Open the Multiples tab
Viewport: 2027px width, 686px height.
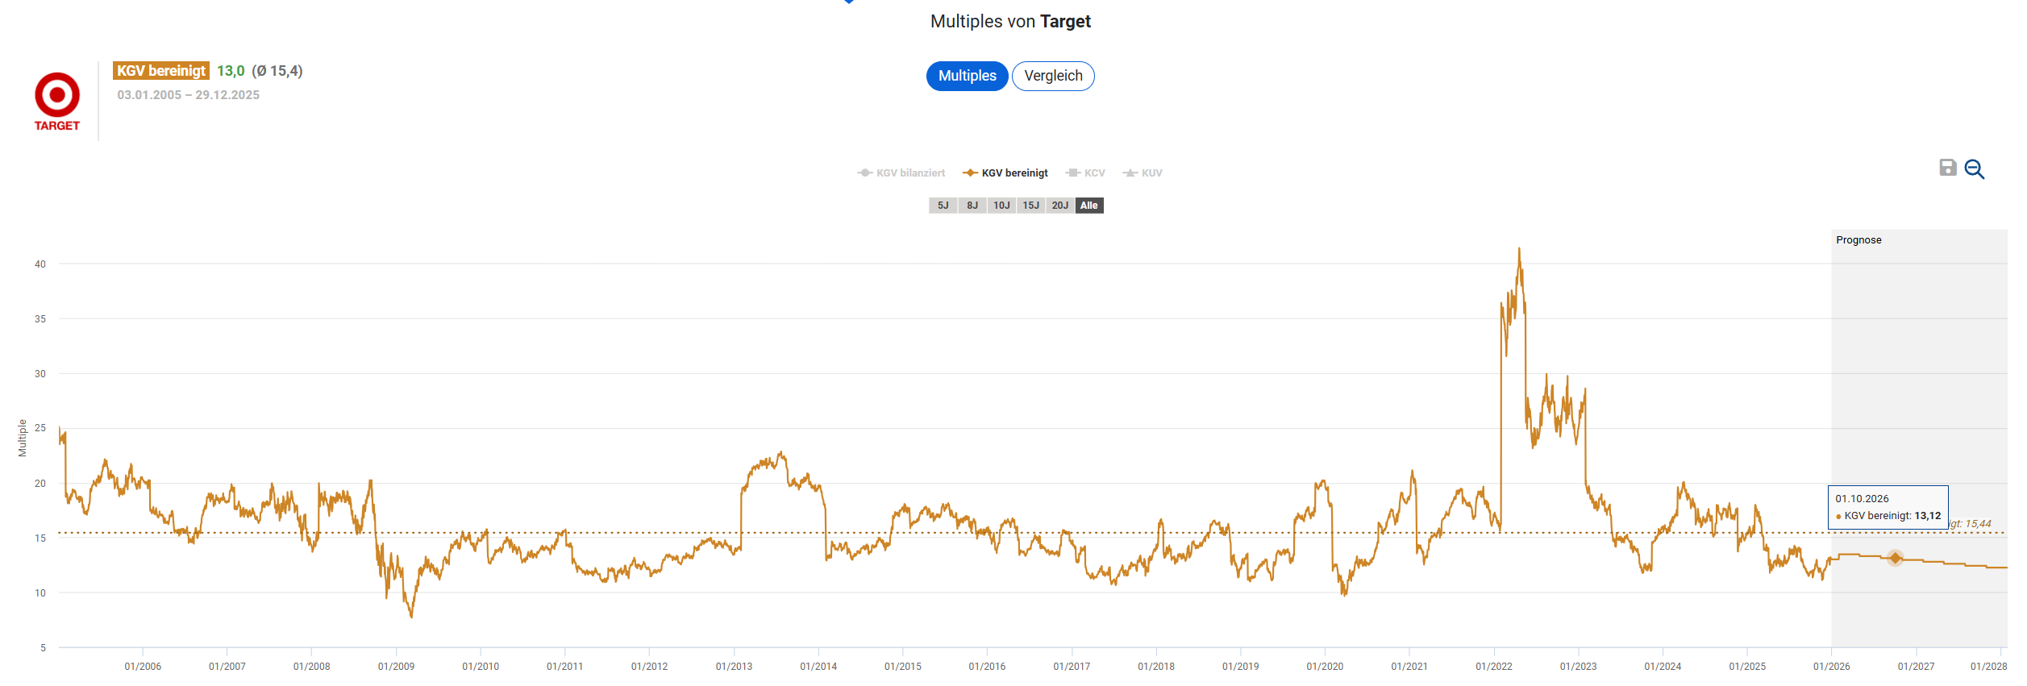tap(967, 76)
